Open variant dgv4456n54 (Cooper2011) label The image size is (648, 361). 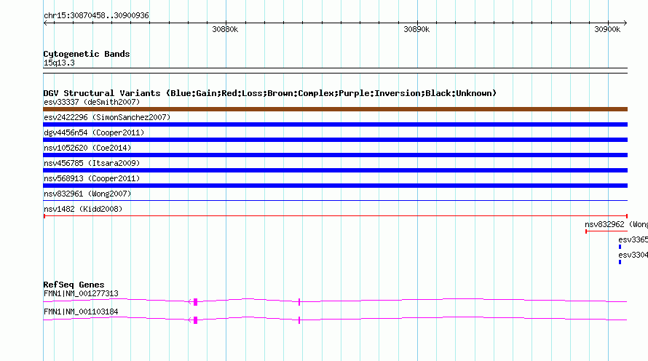tap(94, 132)
